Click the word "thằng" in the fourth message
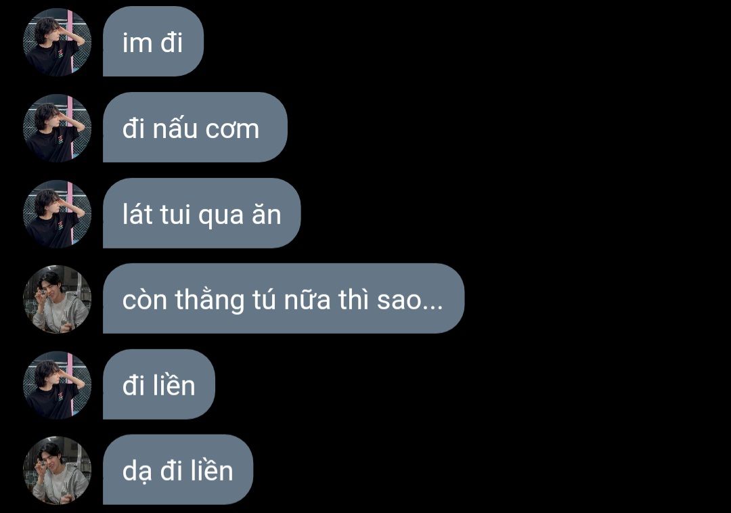 tap(209, 299)
